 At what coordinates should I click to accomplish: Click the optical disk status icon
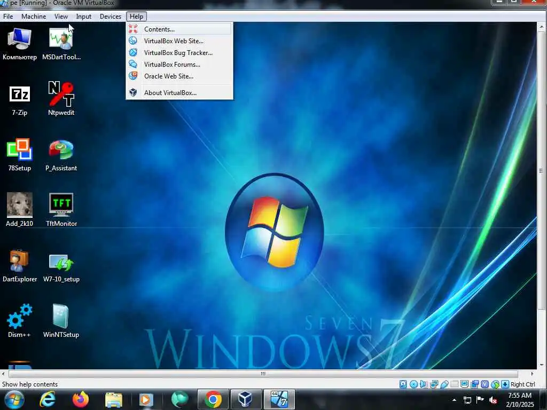click(413, 384)
